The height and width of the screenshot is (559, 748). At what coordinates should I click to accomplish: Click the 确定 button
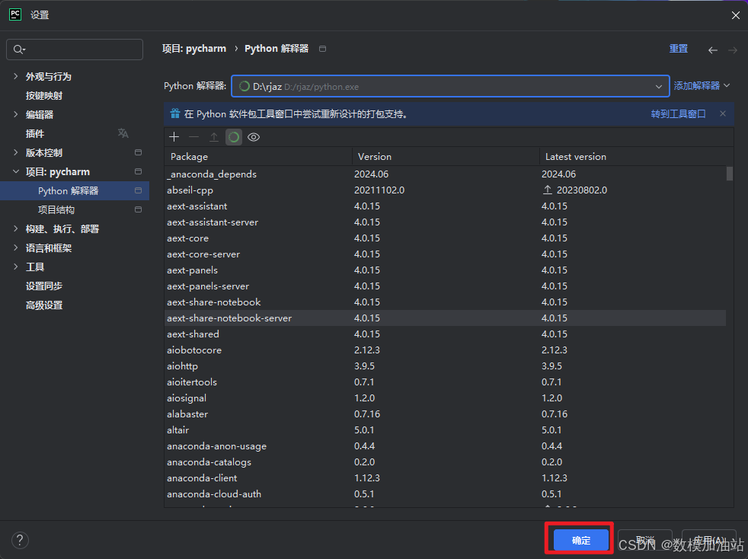coord(581,540)
